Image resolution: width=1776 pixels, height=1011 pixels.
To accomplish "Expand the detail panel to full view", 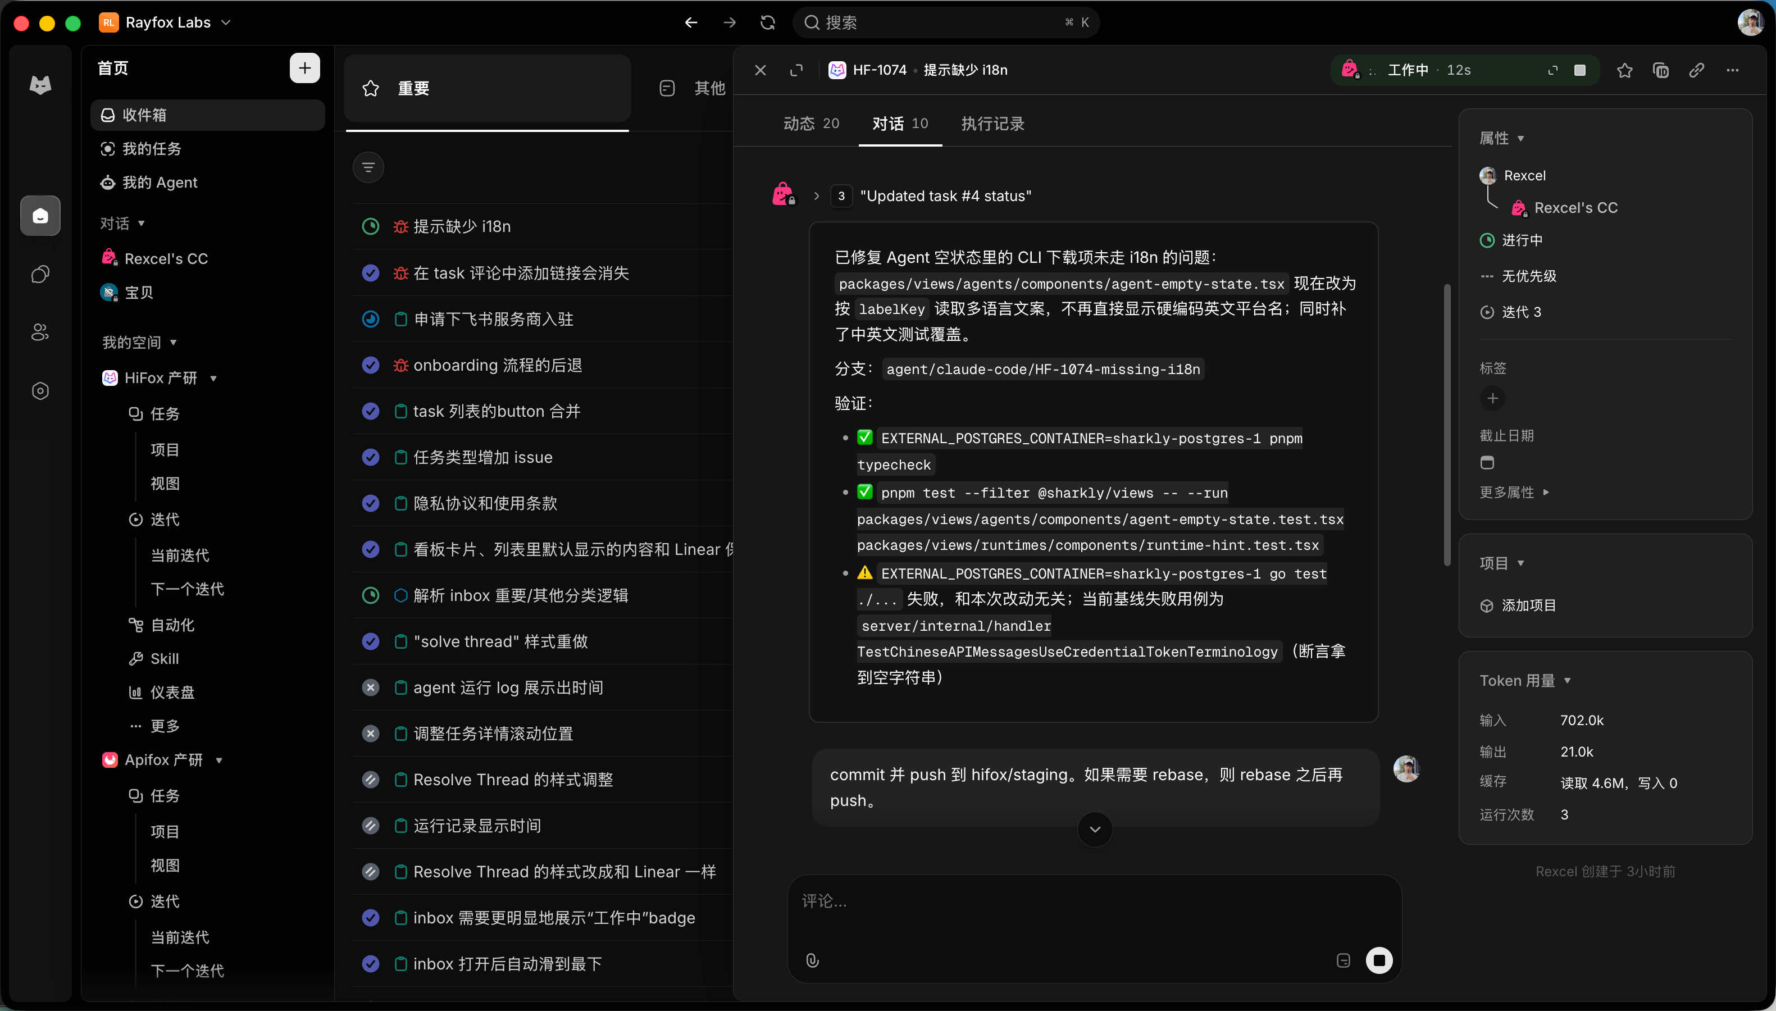I will [796, 70].
